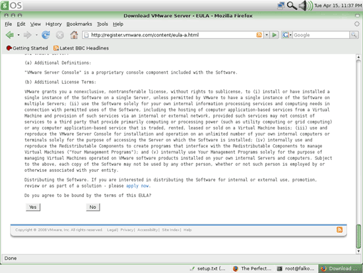This screenshot has width=363, height=273.
Task: Open the Tools menu
Action: coord(102,24)
